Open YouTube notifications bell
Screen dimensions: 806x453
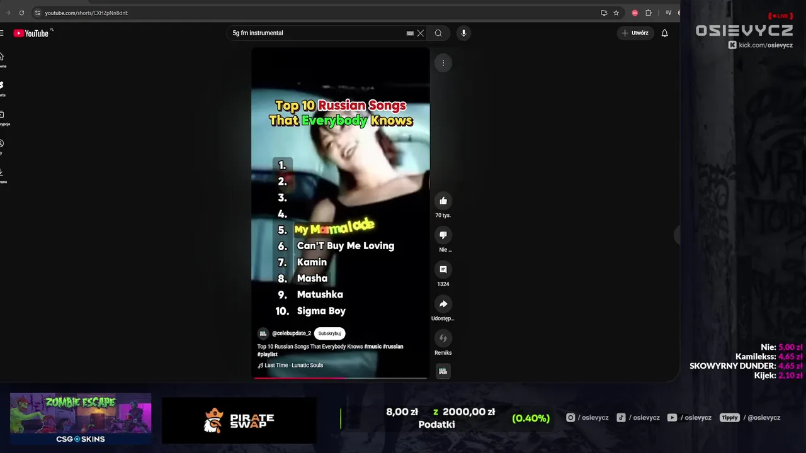(x=664, y=33)
